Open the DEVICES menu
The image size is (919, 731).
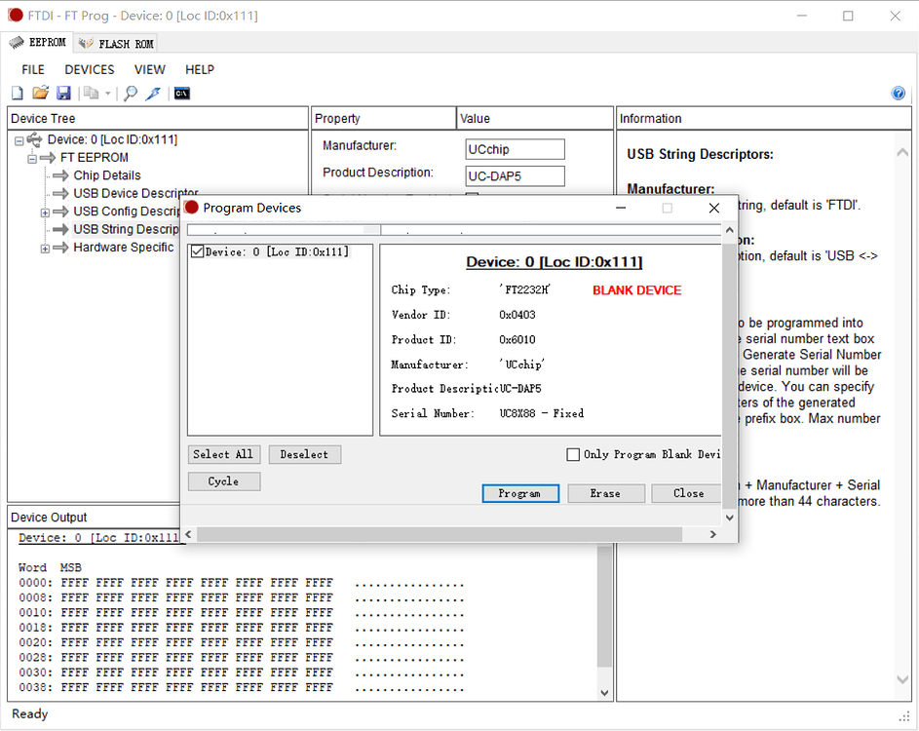[x=89, y=70]
